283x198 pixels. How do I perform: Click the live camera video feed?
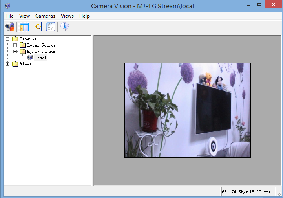coord(188,110)
